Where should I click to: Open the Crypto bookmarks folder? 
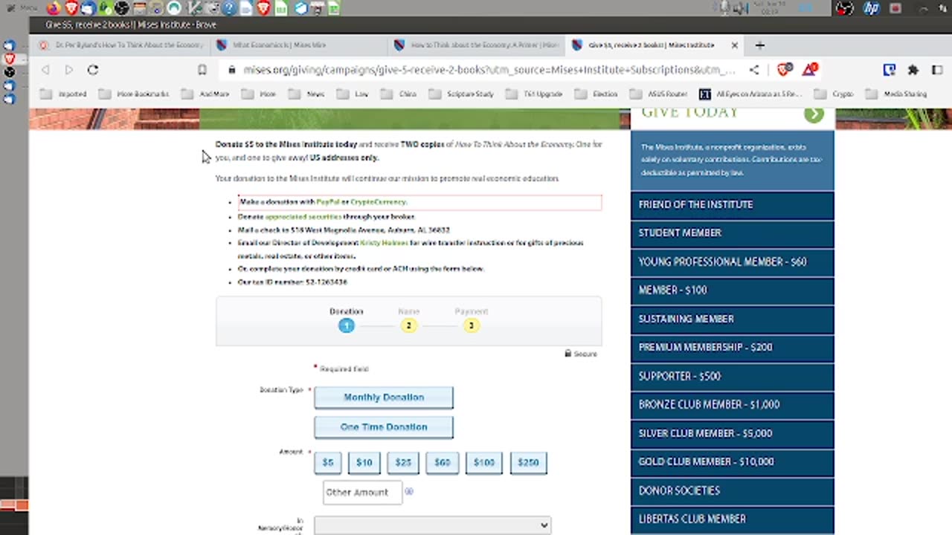click(834, 94)
